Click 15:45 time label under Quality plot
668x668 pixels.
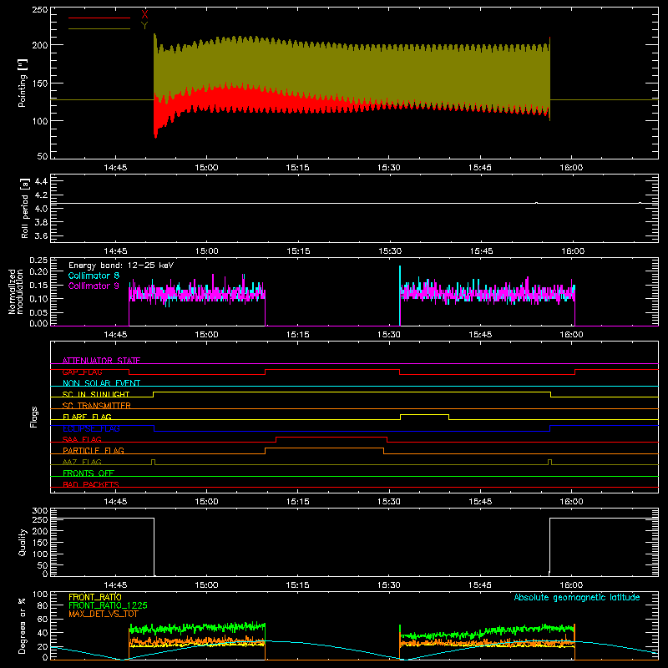[x=480, y=585]
